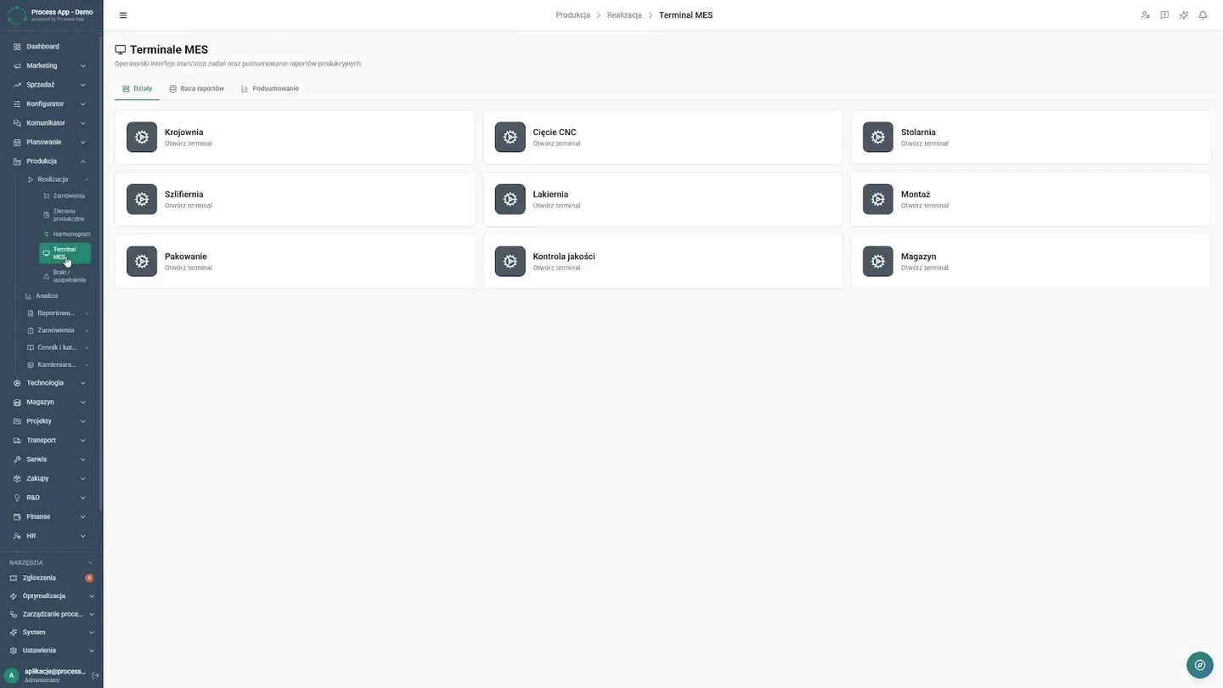Expand the Finanse menu chevron
This screenshot has height=688, width=1223.
coord(83,516)
